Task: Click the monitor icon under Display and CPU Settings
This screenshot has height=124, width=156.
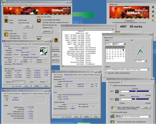Action: (x=39, y=21)
